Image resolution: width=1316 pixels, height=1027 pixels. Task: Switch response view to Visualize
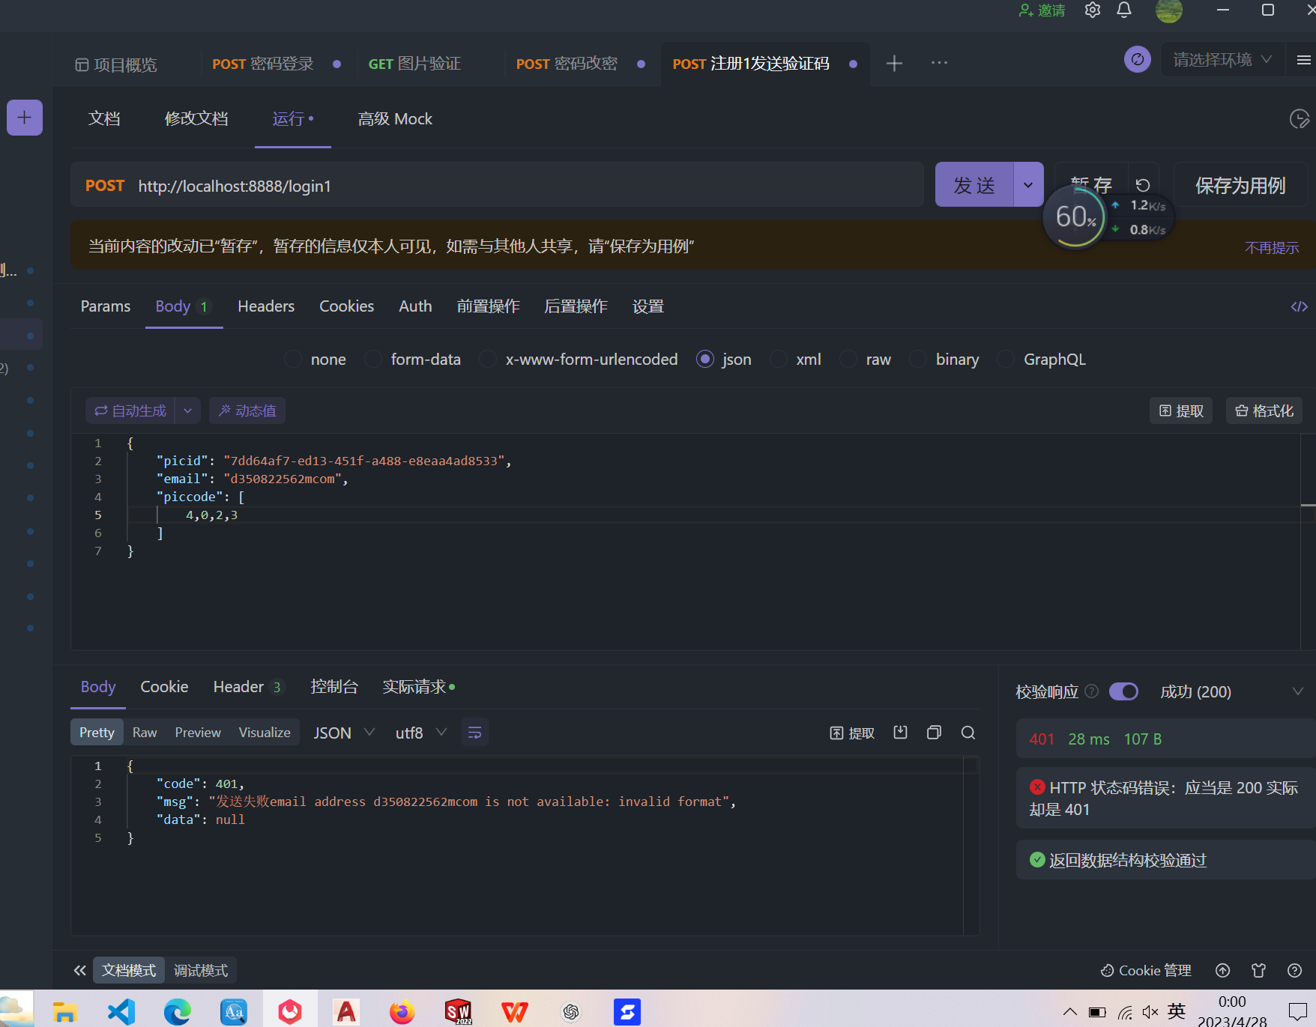265,733
